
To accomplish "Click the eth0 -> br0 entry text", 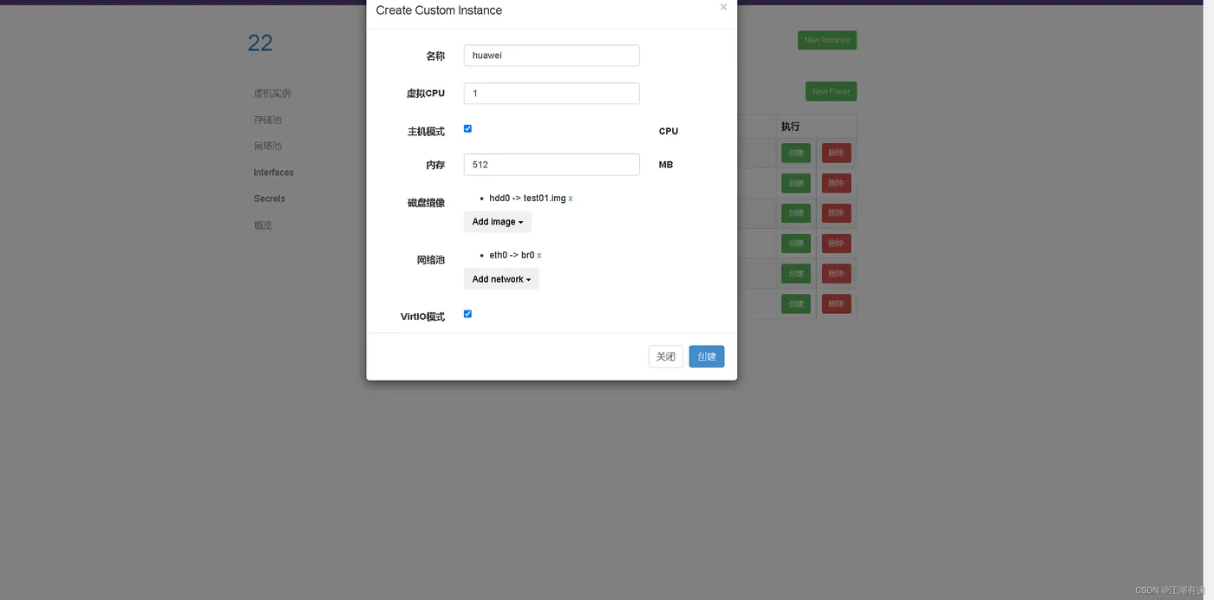I will click(x=512, y=256).
